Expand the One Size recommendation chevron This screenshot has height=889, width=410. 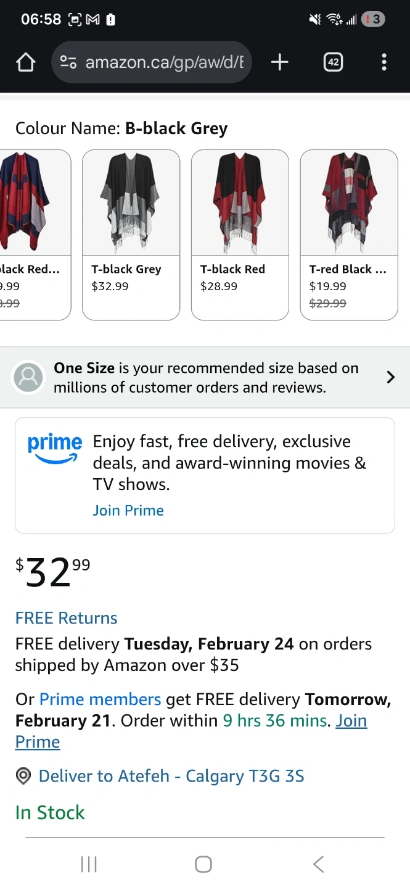click(x=390, y=377)
